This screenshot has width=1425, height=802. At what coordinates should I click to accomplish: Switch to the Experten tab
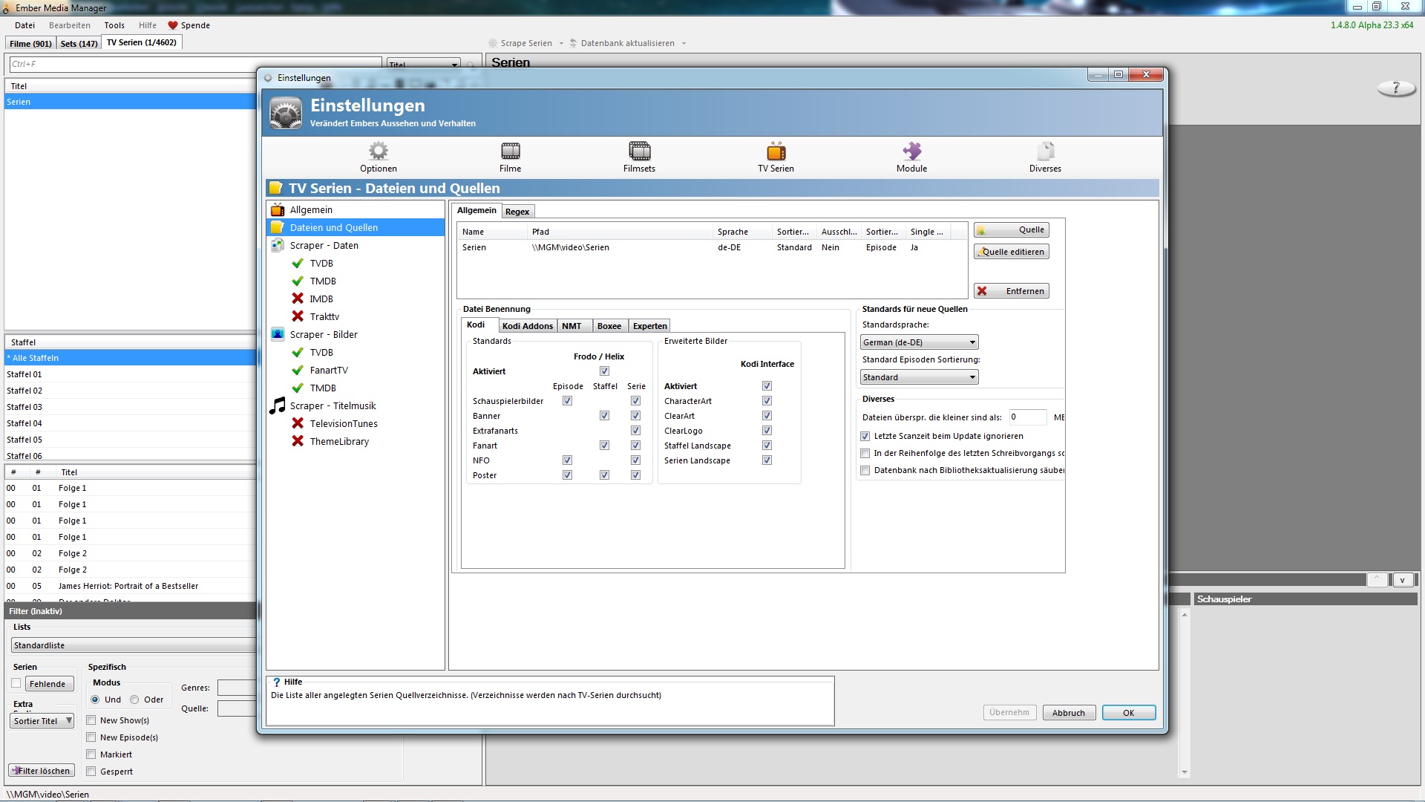click(649, 326)
